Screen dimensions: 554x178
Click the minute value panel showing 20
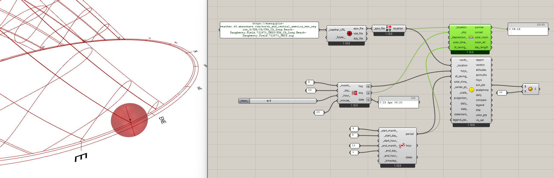coord(319,112)
